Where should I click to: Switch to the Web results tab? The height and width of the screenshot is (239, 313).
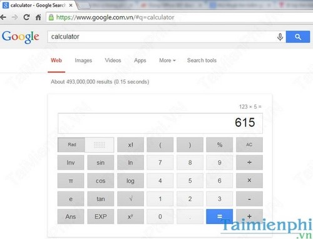(x=56, y=61)
